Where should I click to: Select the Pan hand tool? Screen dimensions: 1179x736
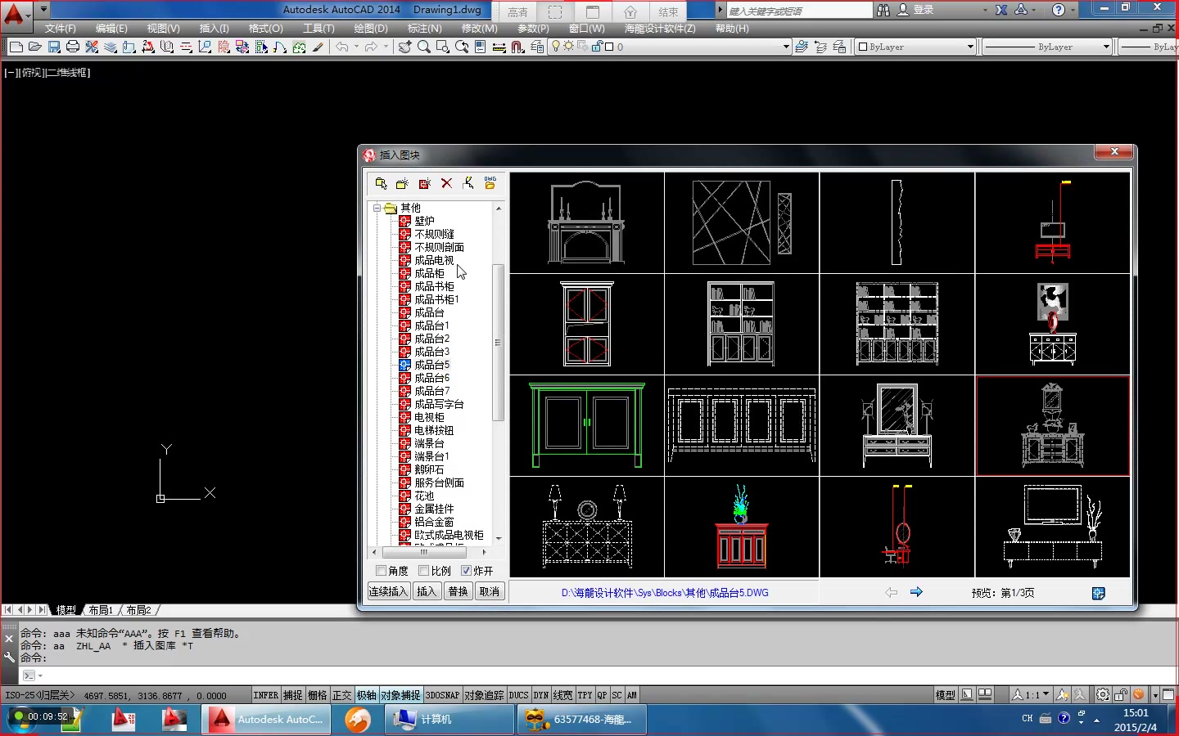pyautogui.click(x=405, y=47)
